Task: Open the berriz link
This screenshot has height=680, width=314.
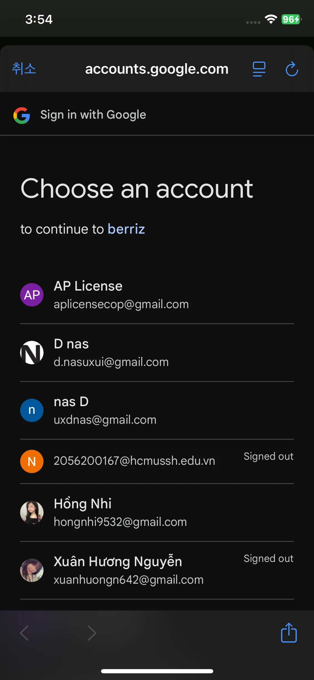Action: [x=126, y=229]
